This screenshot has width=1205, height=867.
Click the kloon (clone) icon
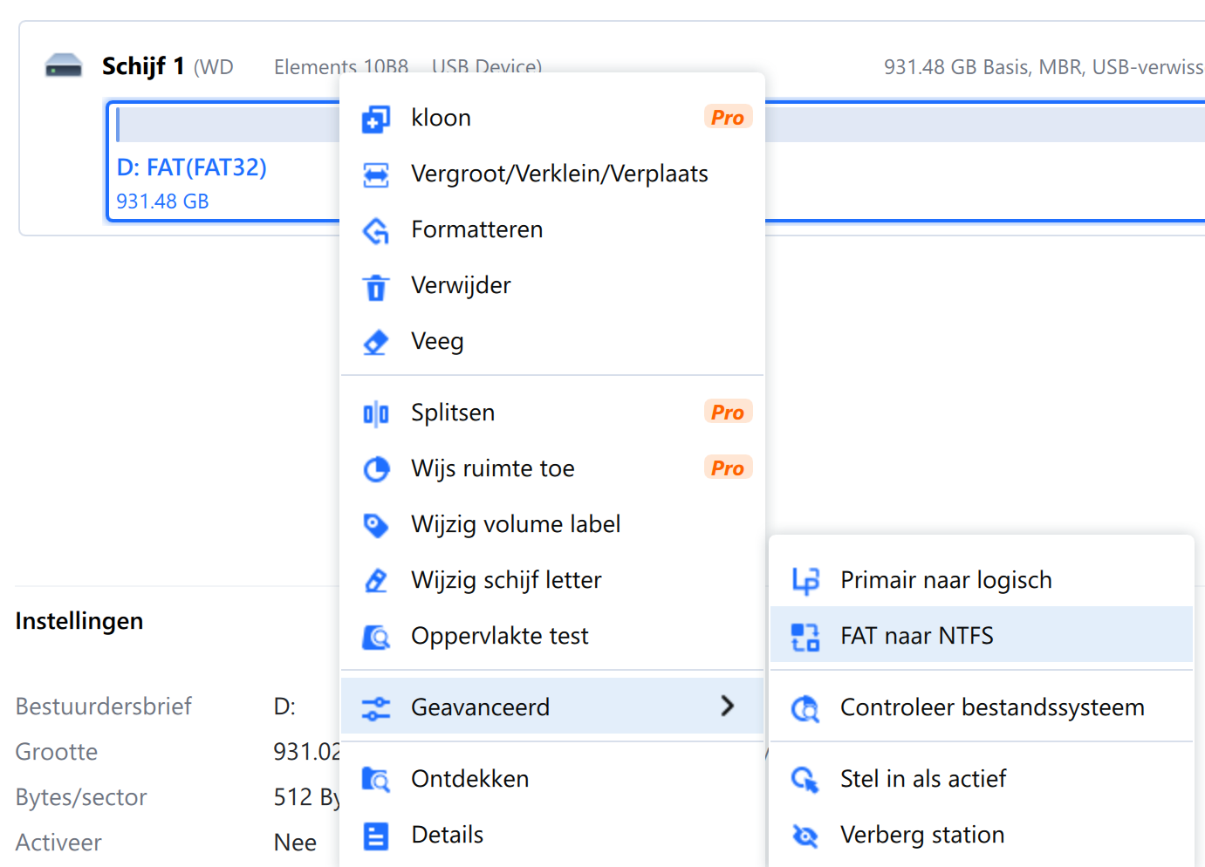(x=376, y=119)
